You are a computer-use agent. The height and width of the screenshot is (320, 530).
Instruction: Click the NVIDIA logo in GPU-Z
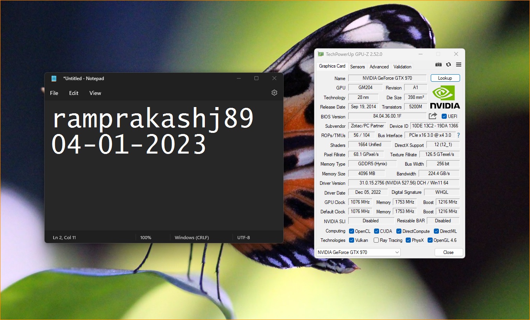tap(445, 98)
